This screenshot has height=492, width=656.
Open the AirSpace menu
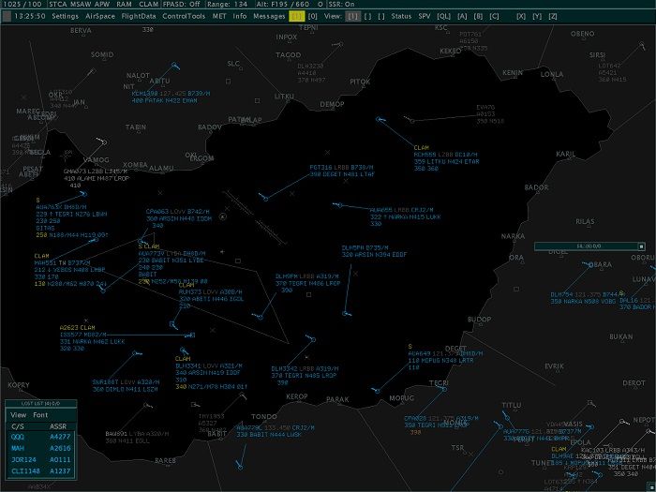click(100, 16)
